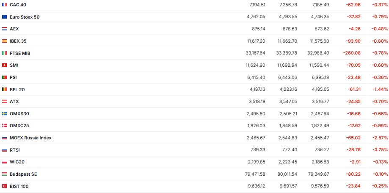Click the BEL 20 change percent -1.44%
The image size is (389, 193).
[x=380, y=90]
